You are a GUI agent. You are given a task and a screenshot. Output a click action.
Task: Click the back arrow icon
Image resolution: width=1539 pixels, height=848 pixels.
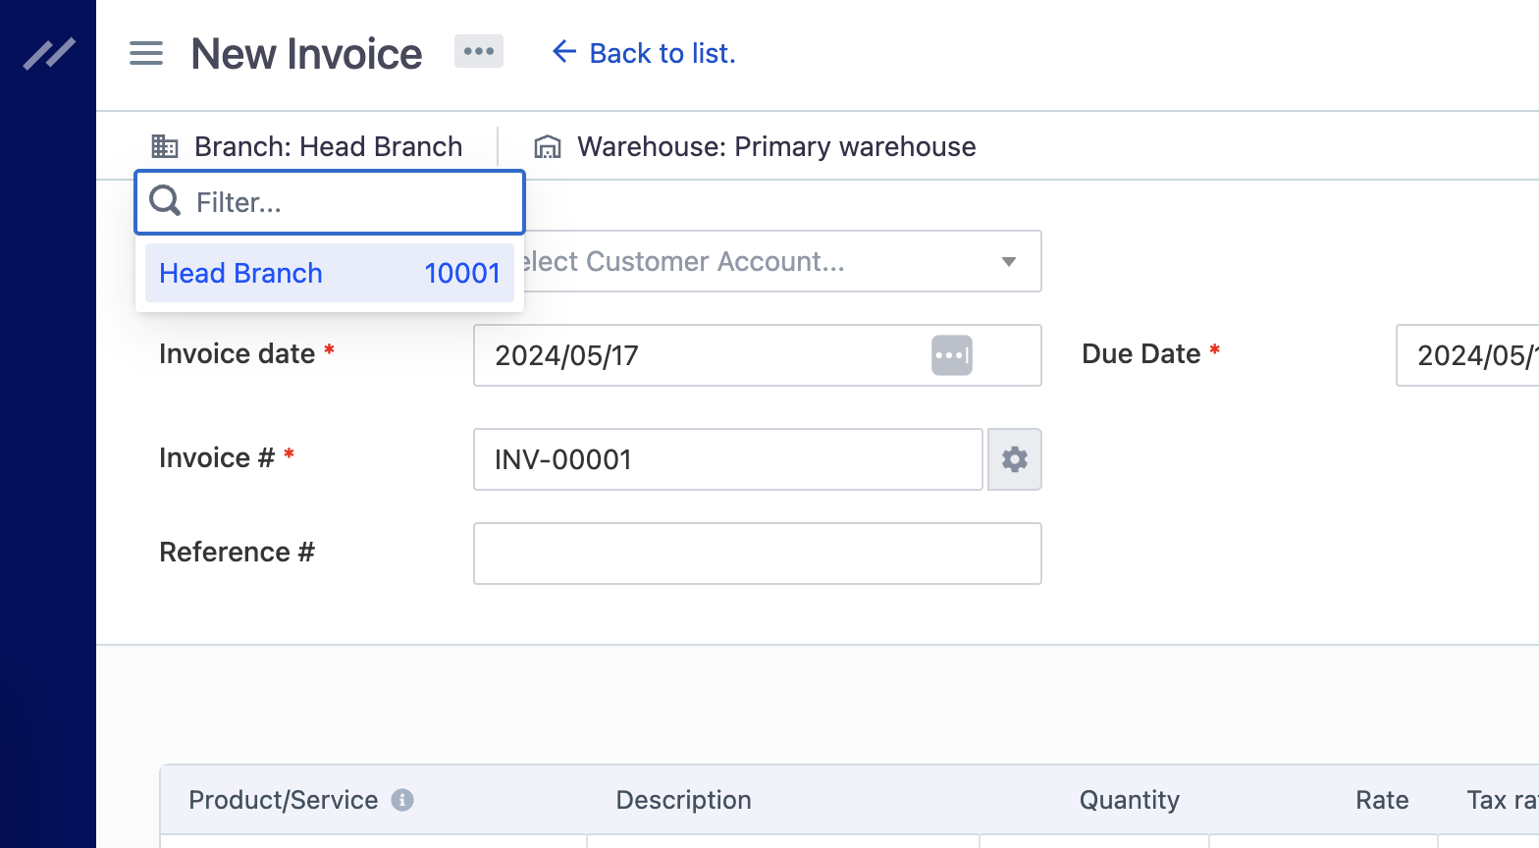(x=563, y=52)
